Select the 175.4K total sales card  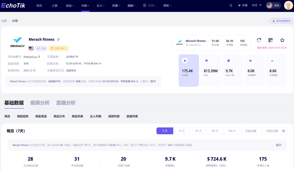[x=189, y=70]
